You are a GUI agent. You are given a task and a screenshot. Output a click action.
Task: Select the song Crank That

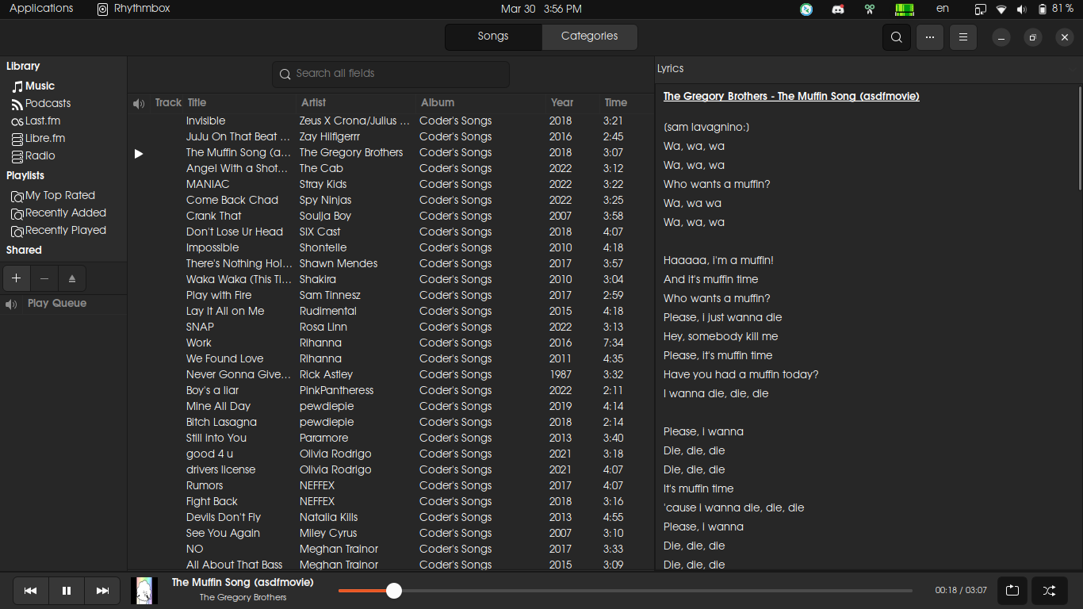[x=214, y=216]
